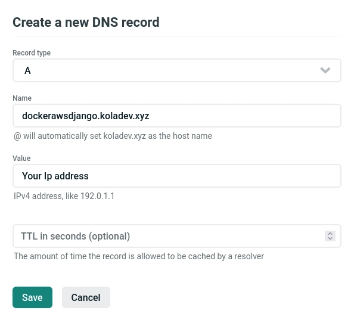Click the '@ will automatically set' hint text
The width and height of the screenshot is (354, 320).
point(113,136)
